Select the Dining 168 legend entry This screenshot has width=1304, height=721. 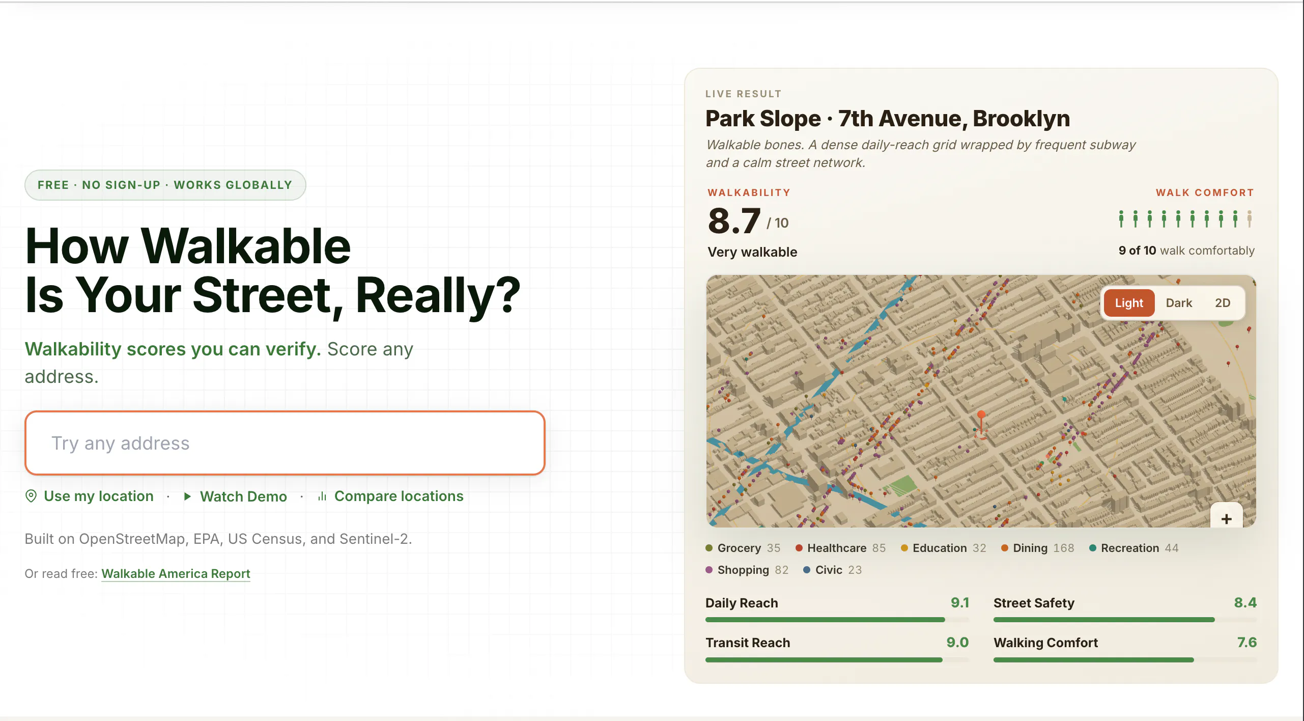1037,548
